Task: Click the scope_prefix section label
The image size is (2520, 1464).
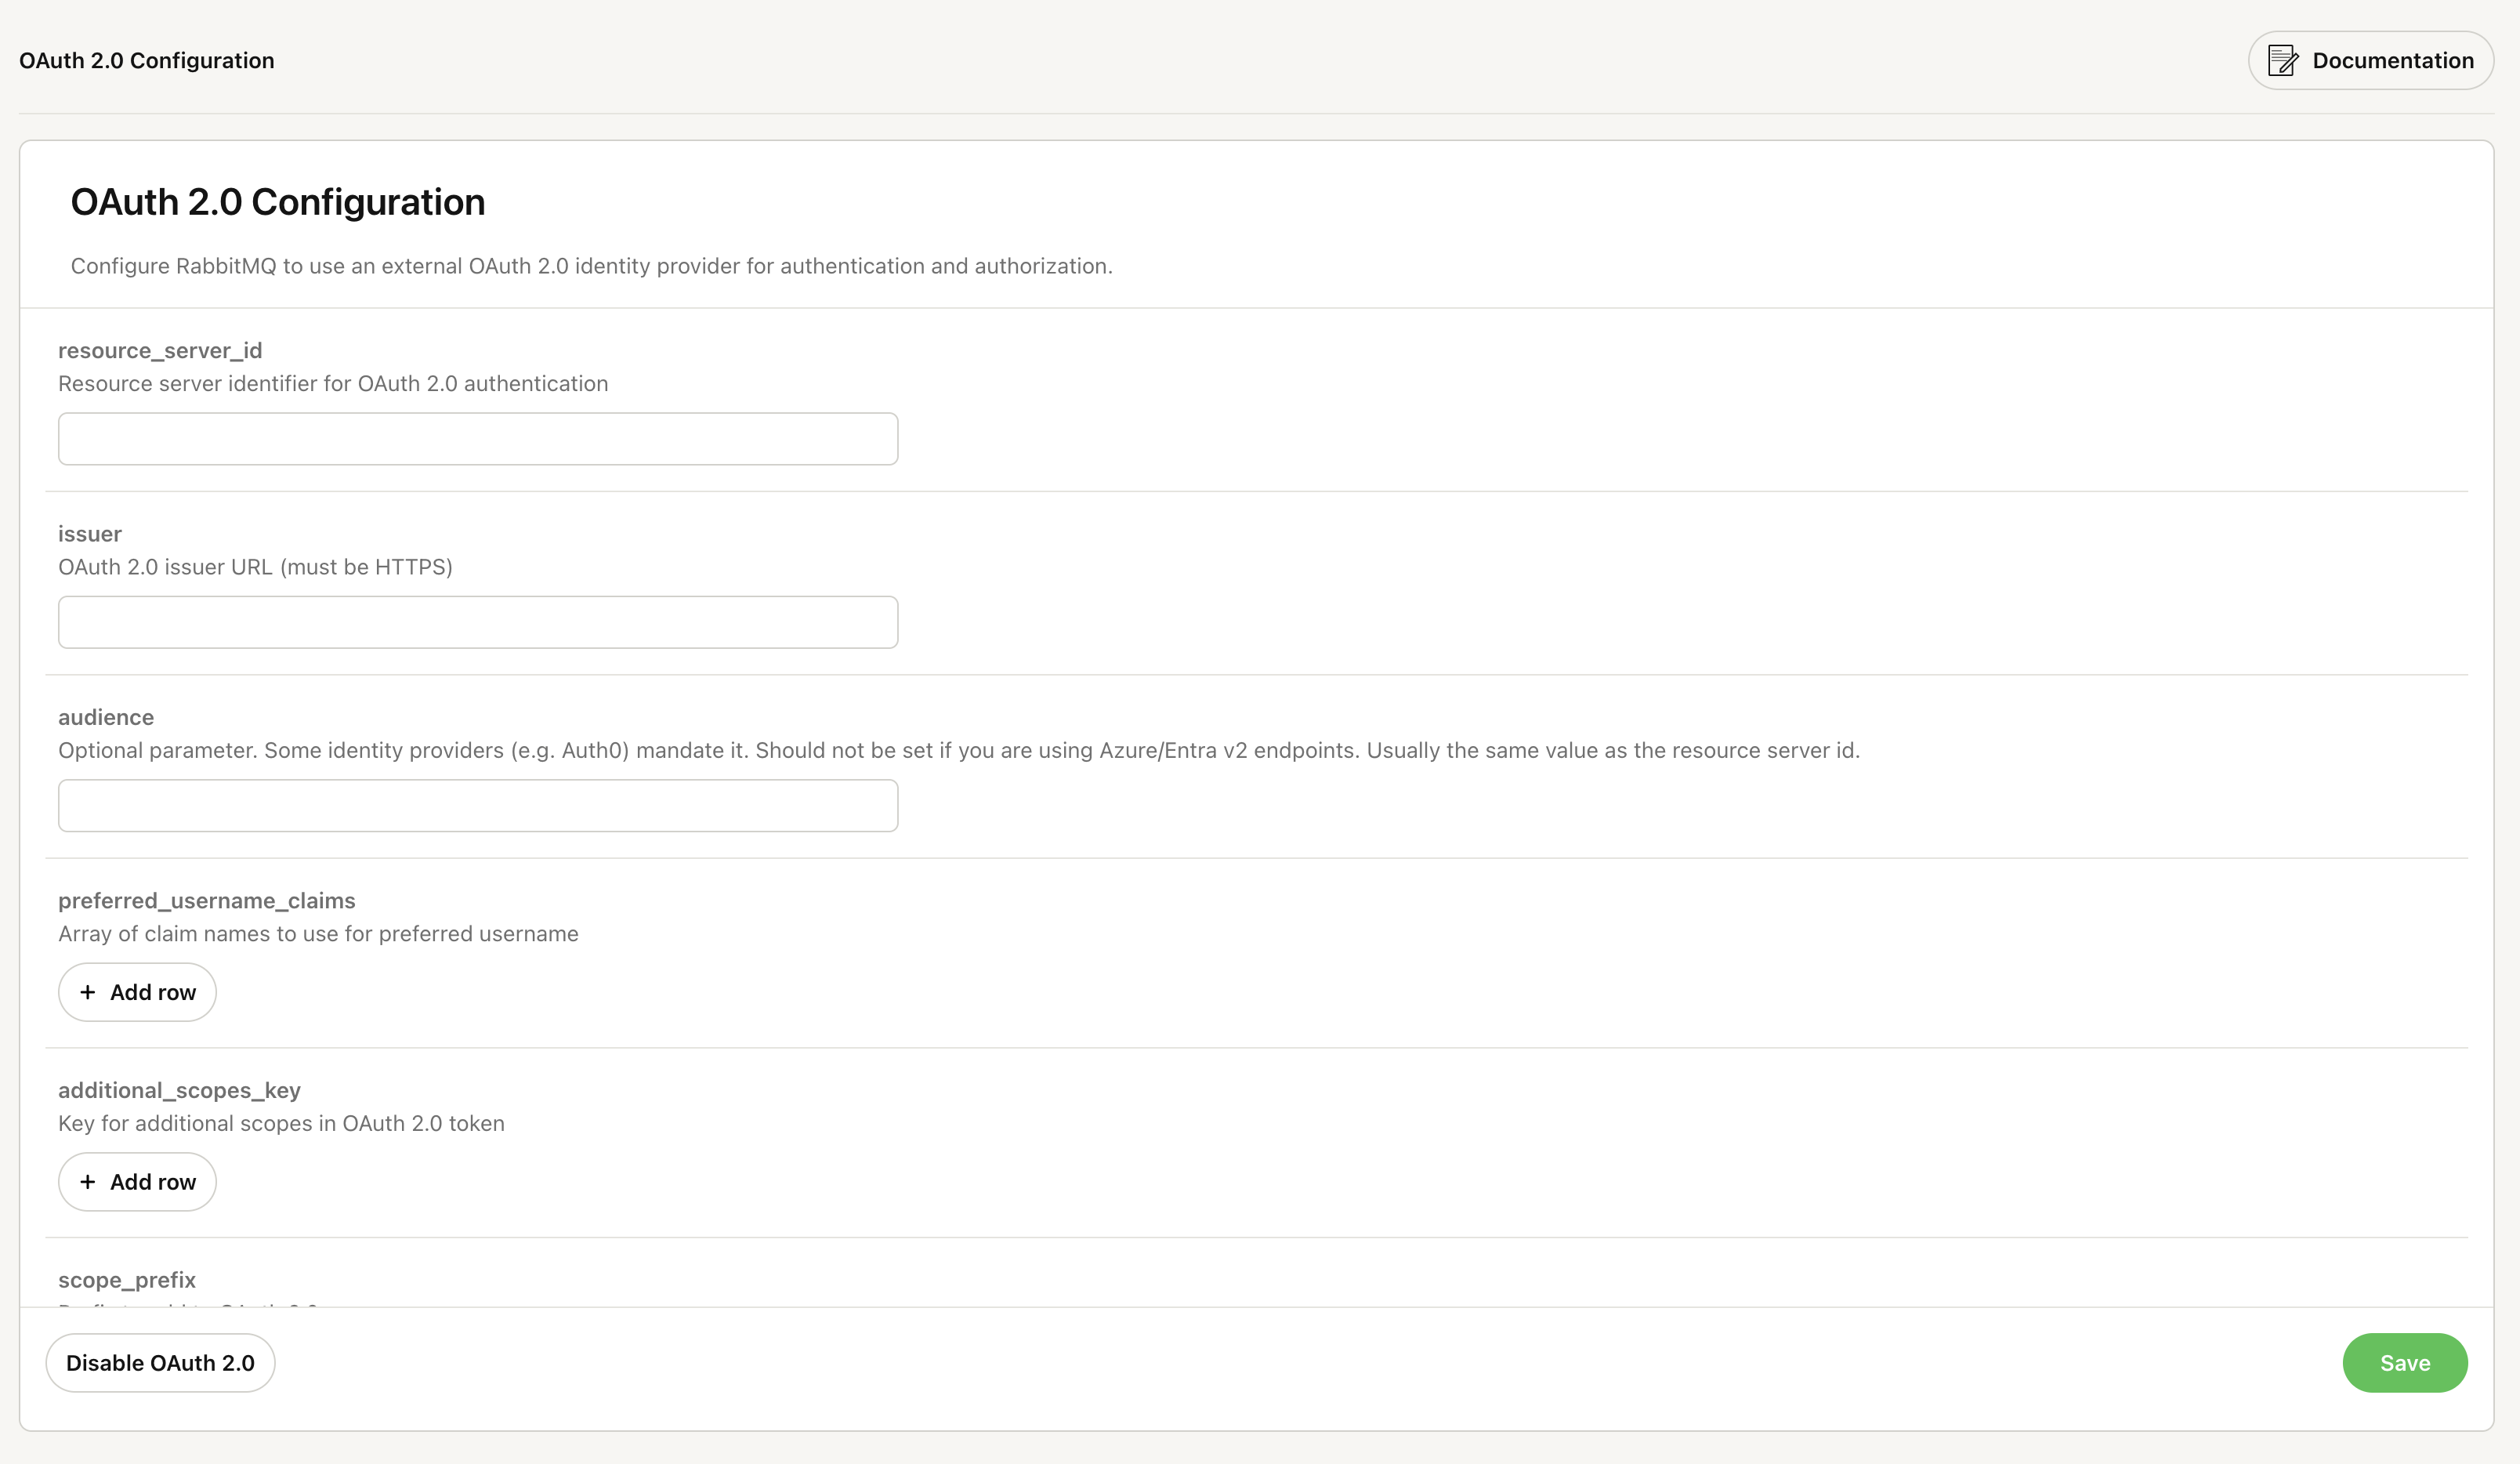Action: click(x=126, y=1278)
